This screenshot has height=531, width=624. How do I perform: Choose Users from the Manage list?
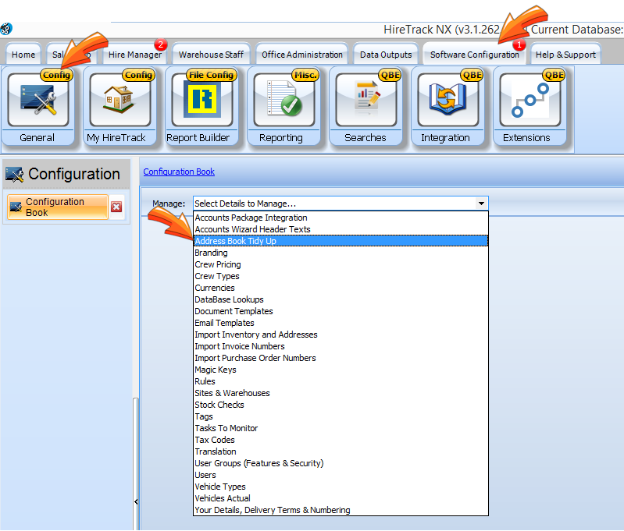point(205,475)
